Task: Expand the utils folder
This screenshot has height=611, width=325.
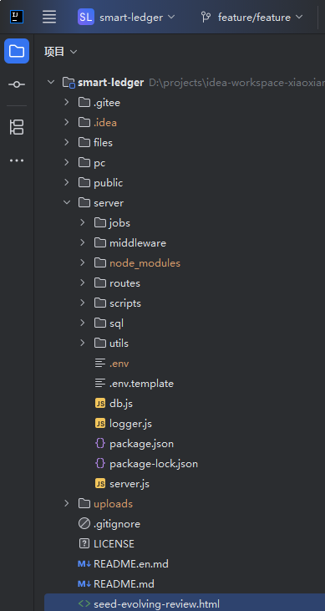Action: click(82, 343)
